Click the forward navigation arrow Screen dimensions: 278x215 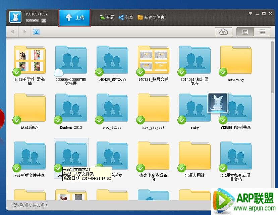[x=24, y=32]
